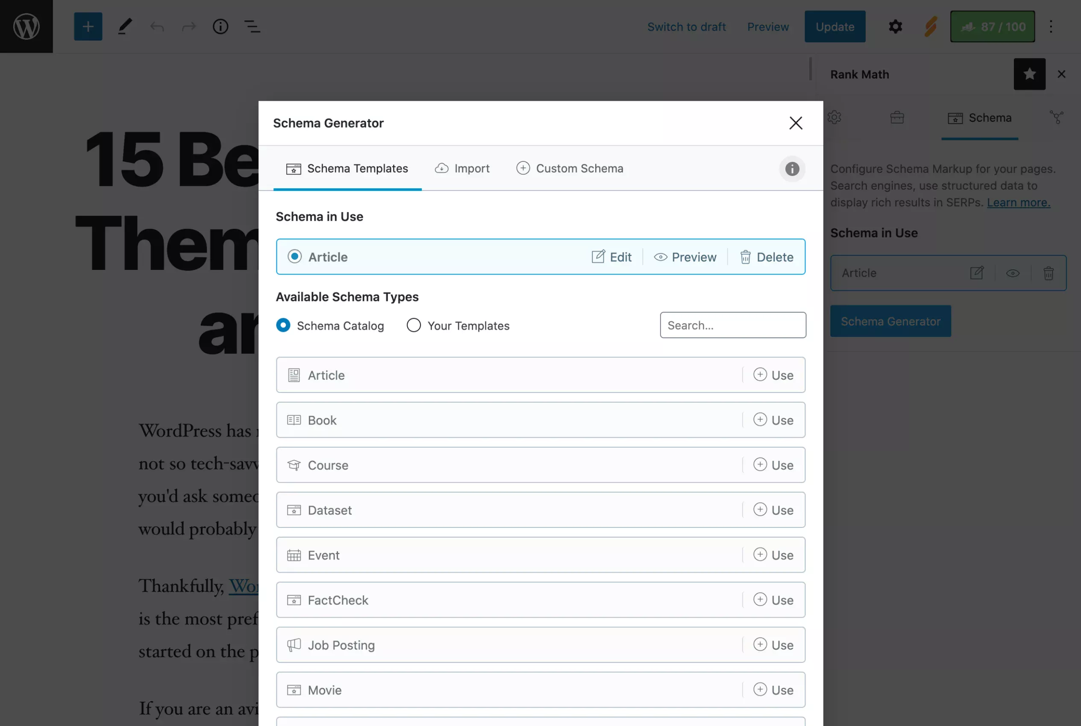The height and width of the screenshot is (726, 1081).
Task: Select the Your Templates radio option
Action: pyautogui.click(x=414, y=325)
